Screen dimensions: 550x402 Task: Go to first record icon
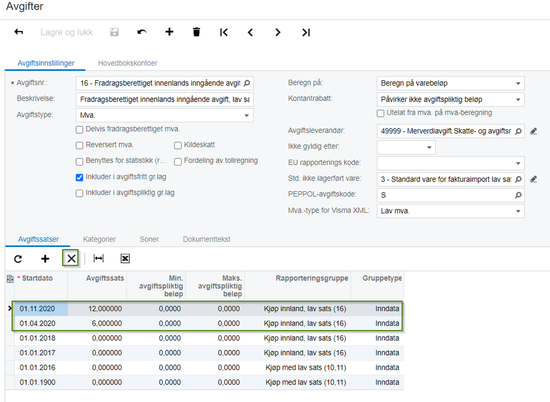click(x=224, y=32)
